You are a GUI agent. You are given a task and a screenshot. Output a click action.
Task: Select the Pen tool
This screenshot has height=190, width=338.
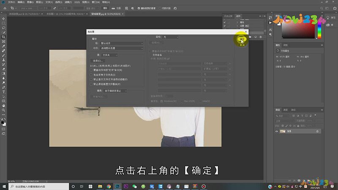pos(3,87)
